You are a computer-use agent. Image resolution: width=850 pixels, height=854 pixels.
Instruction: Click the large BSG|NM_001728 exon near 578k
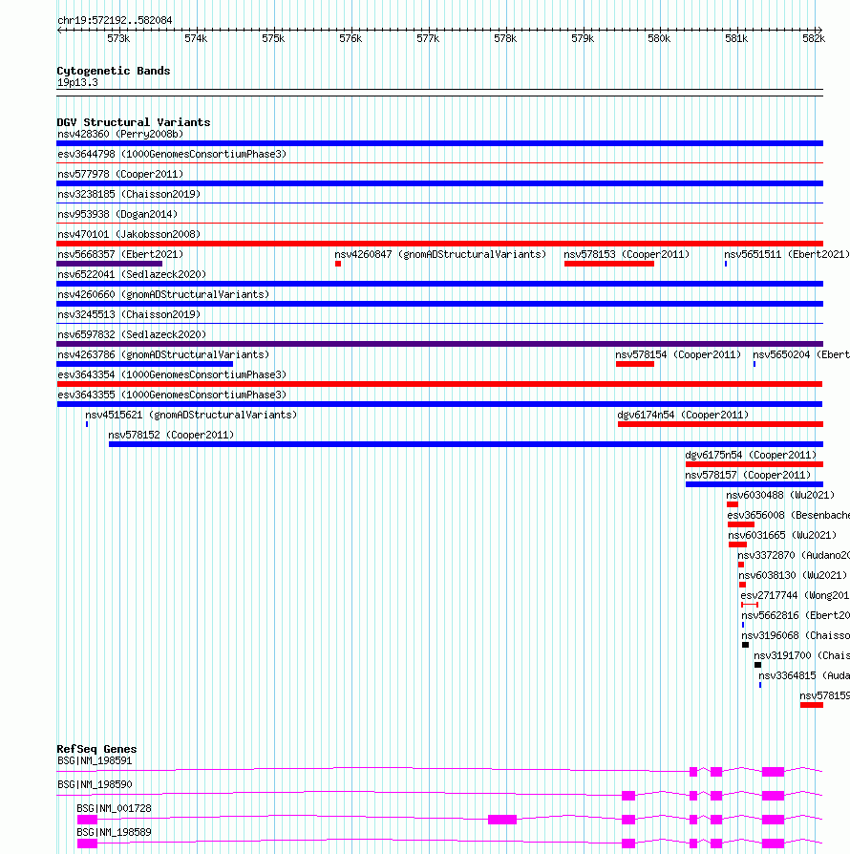point(502,820)
